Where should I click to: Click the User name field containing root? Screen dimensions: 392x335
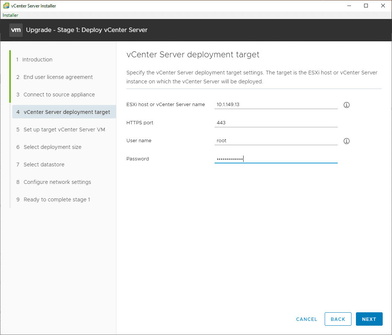tap(276, 141)
